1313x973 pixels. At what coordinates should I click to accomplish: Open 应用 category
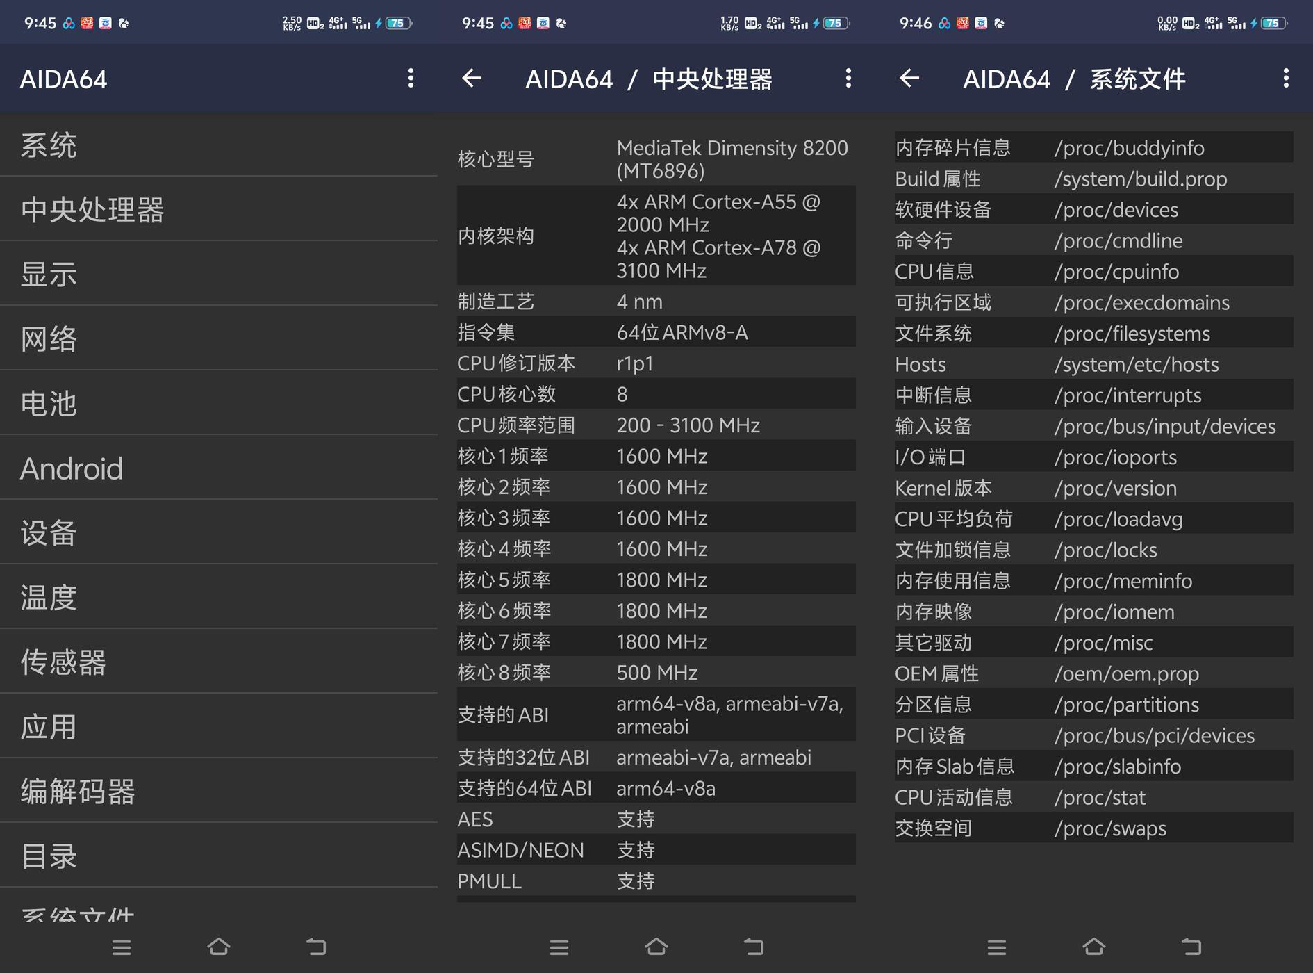(219, 726)
